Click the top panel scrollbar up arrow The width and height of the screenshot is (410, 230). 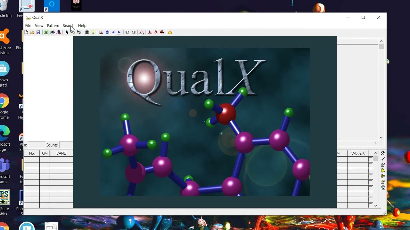coord(381,41)
